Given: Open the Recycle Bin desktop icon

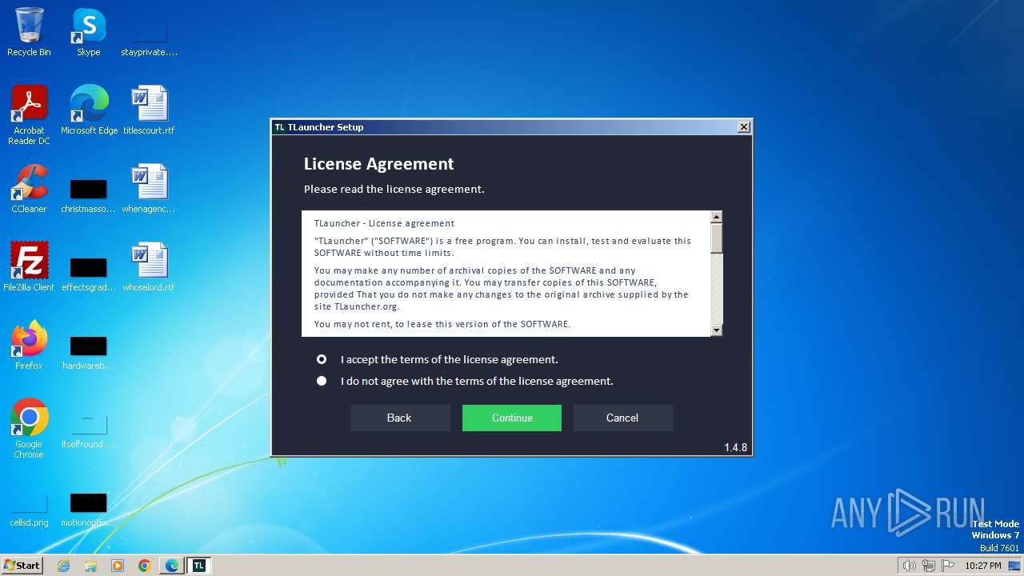Looking at the screenshot, I should (x=29, y=32).
